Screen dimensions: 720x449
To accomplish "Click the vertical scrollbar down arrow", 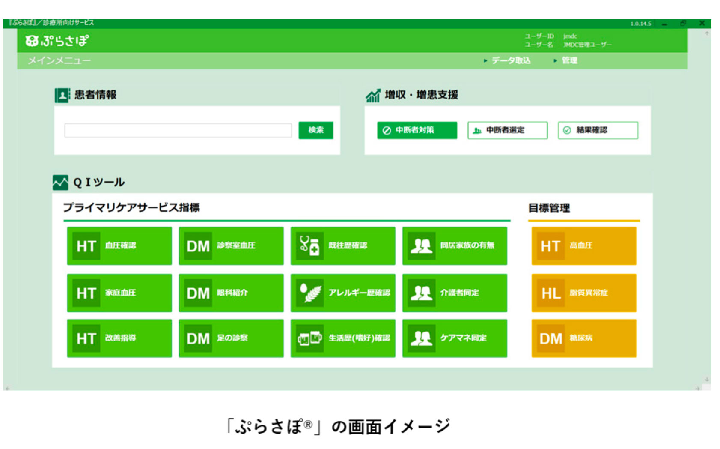I will tap(707, 380).
